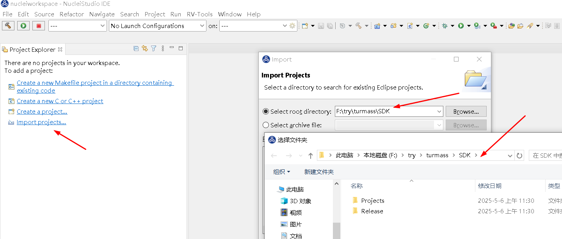This screenshot has height=239, width=562.
Task: Click Create a new C or C++ project
Action: click(x=60, y=101)
